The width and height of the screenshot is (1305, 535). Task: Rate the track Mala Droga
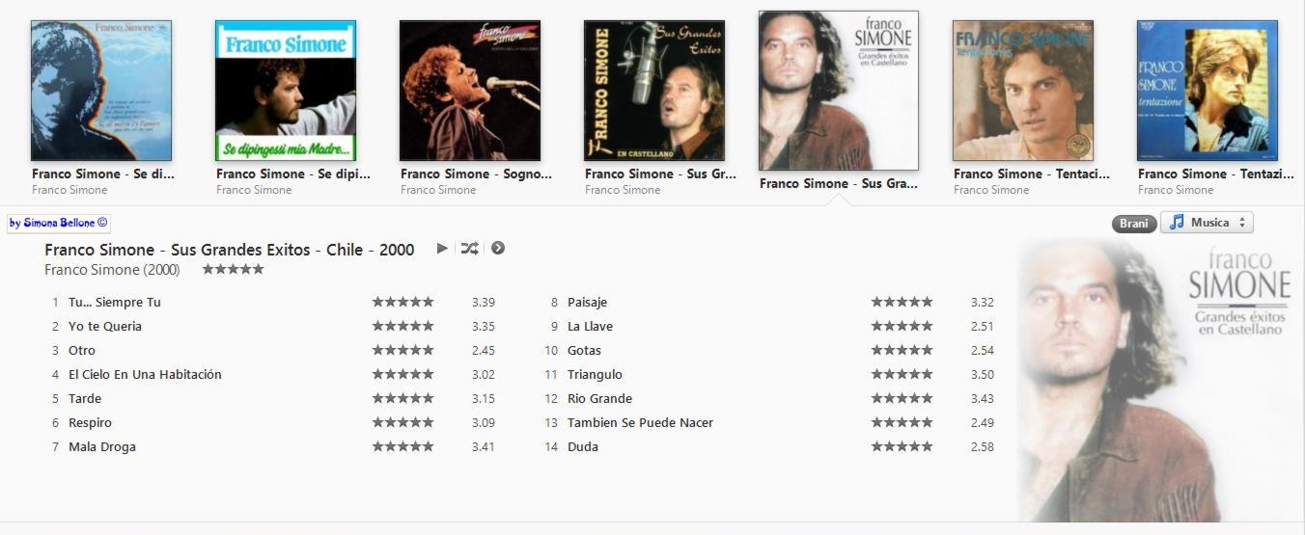(403, 447)
